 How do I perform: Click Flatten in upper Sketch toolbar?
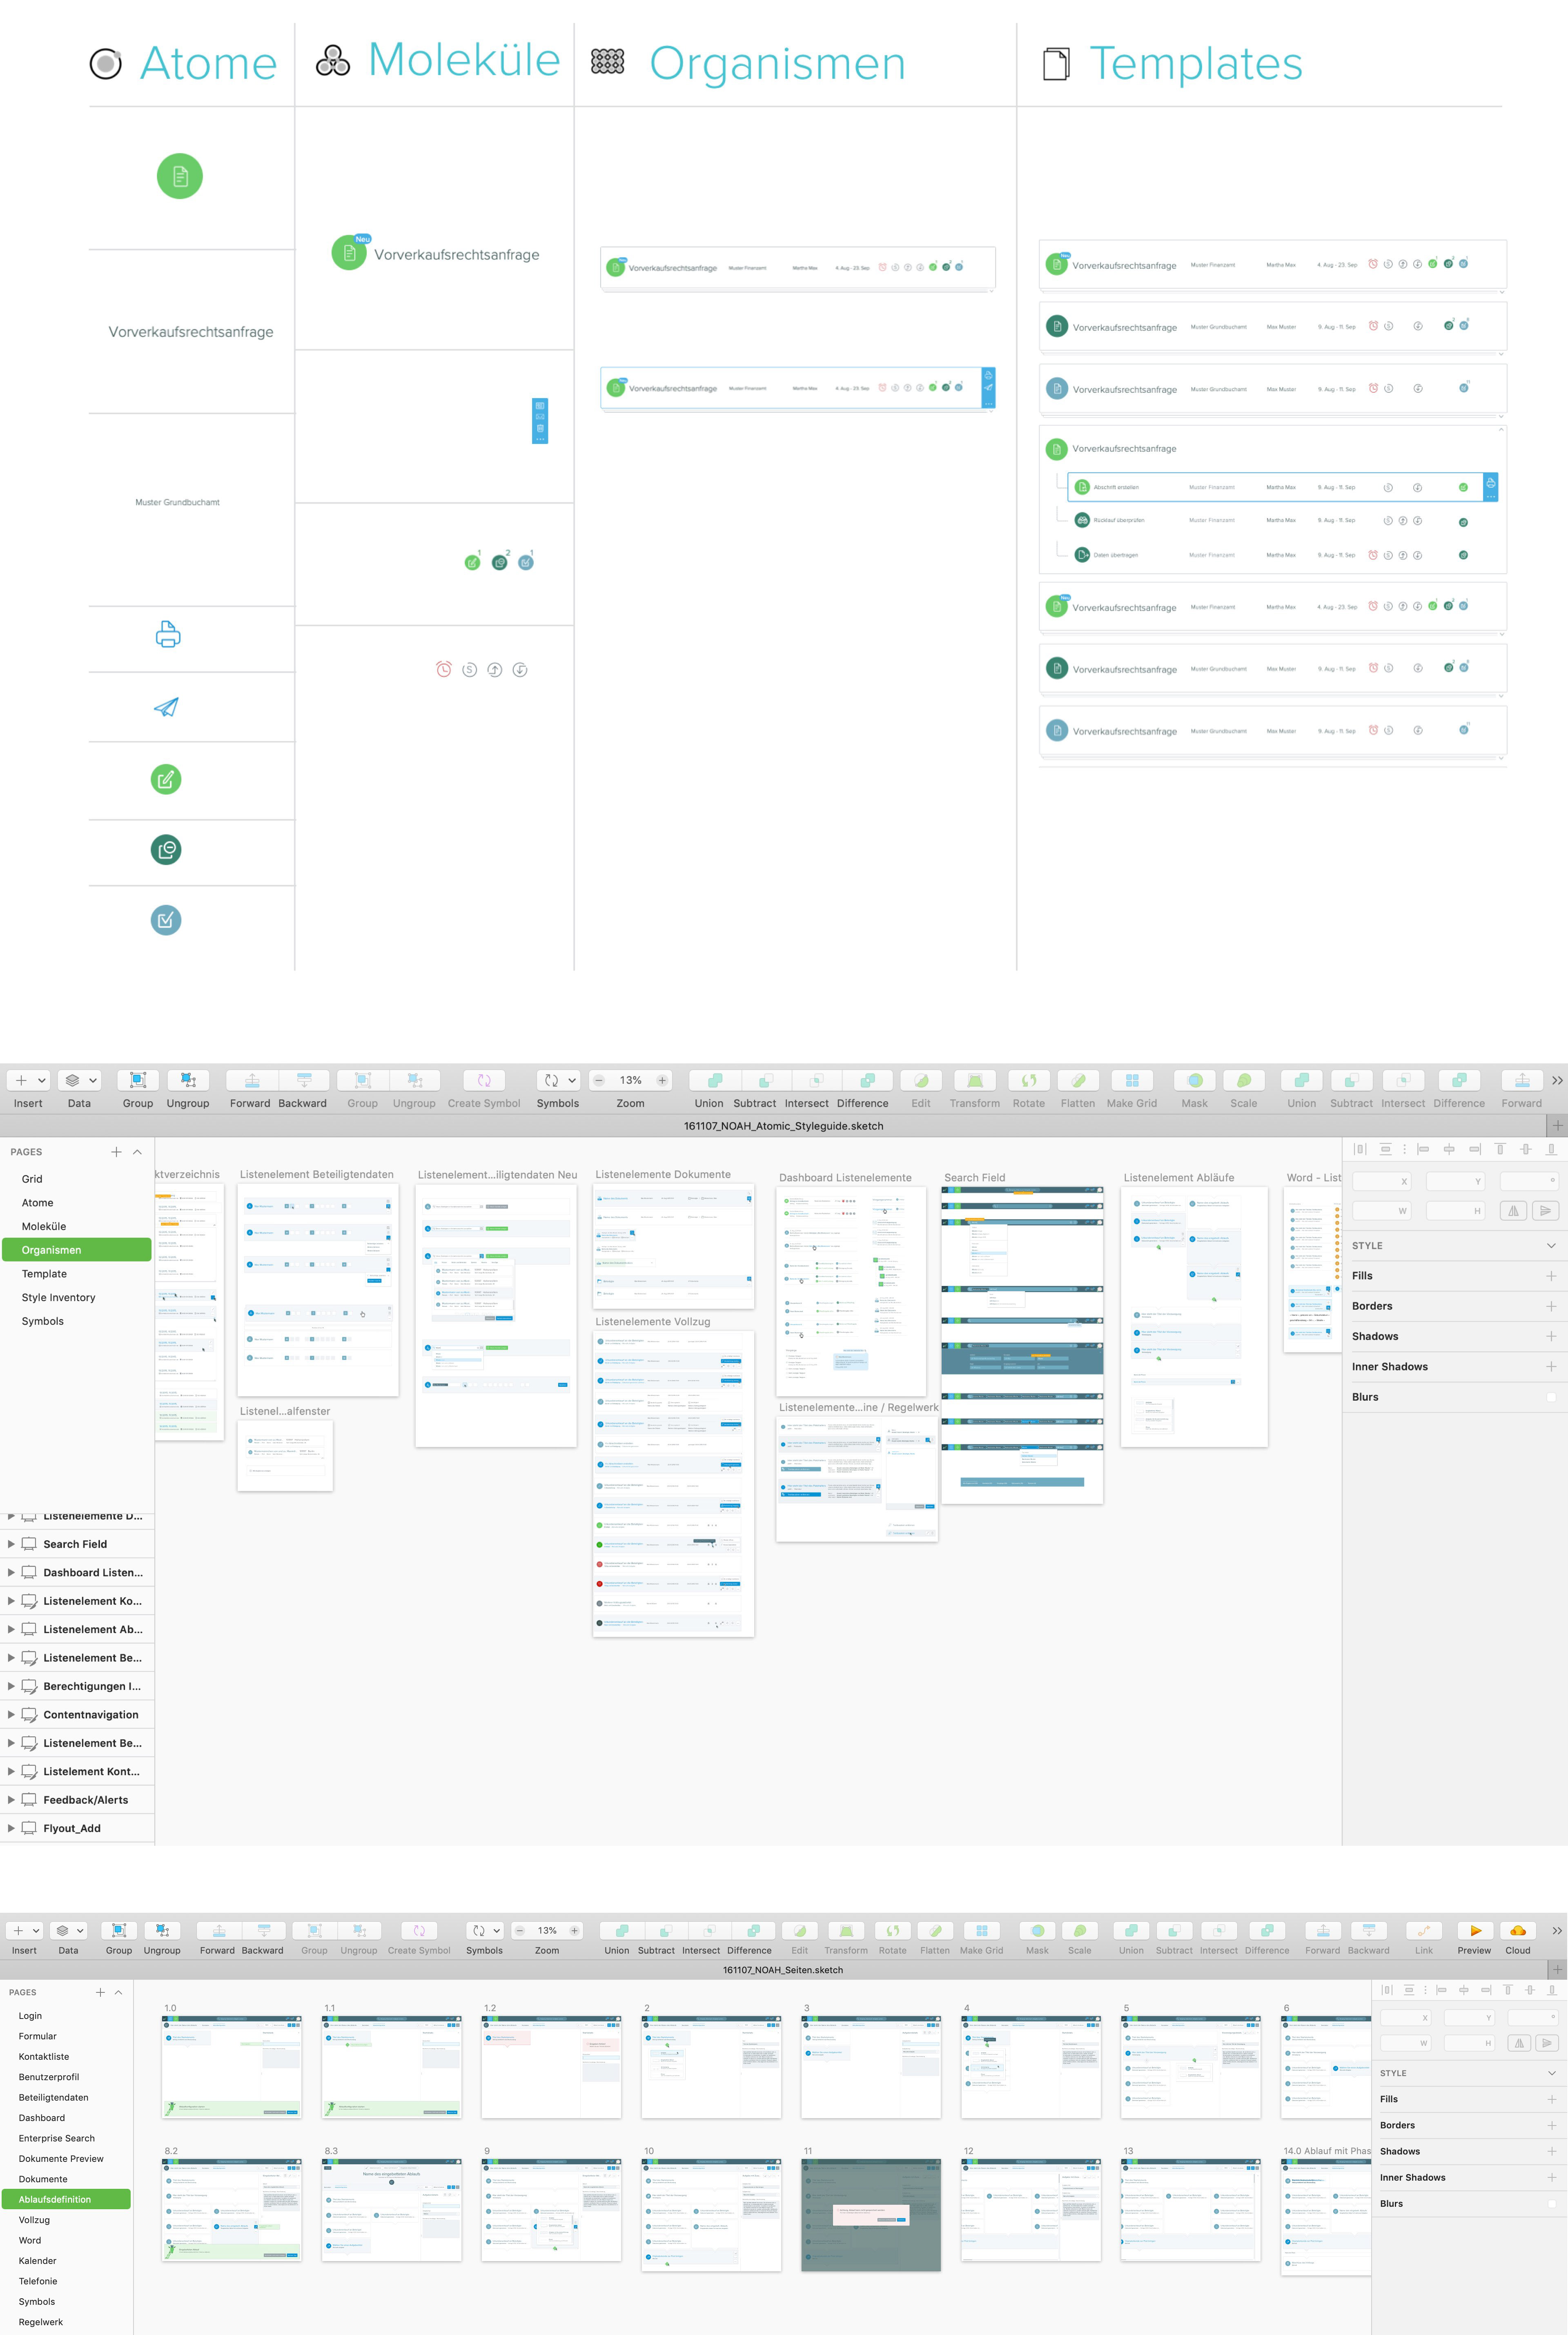1078,1080
